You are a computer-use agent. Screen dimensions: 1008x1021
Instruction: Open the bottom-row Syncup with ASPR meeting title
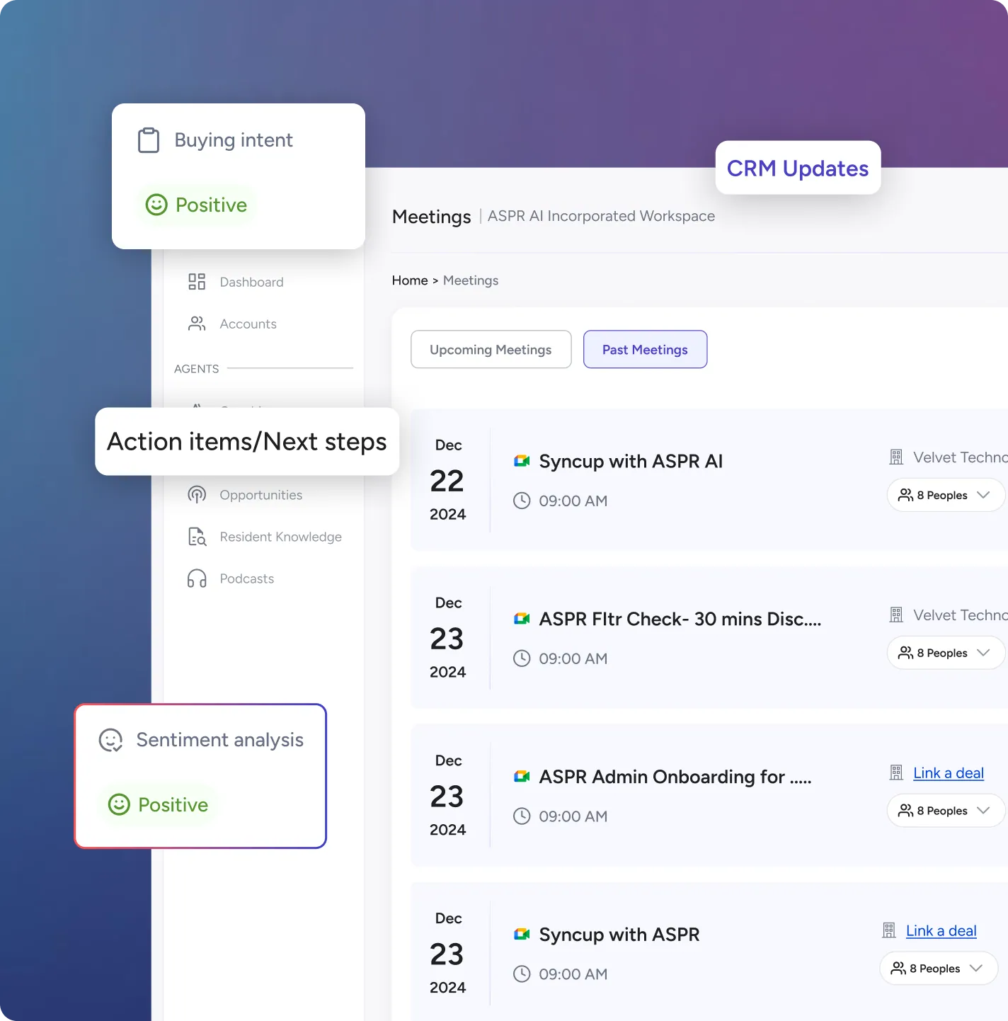coord(619,935)
